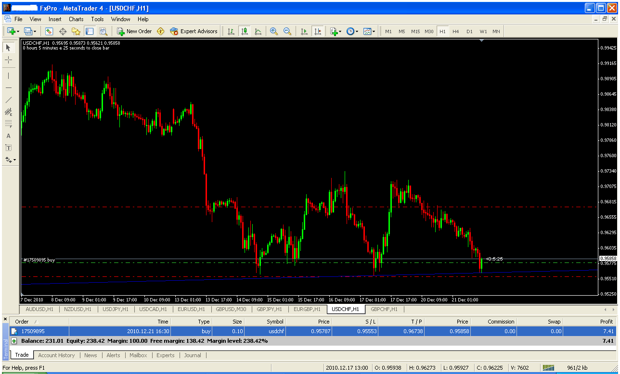Screen dimensions: 620x374
Task: Select the Crosshair tool
Action: click(8, 60)
